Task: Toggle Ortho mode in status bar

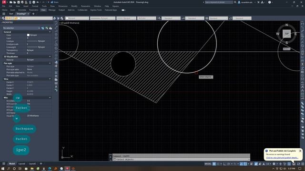Action: 224,164
